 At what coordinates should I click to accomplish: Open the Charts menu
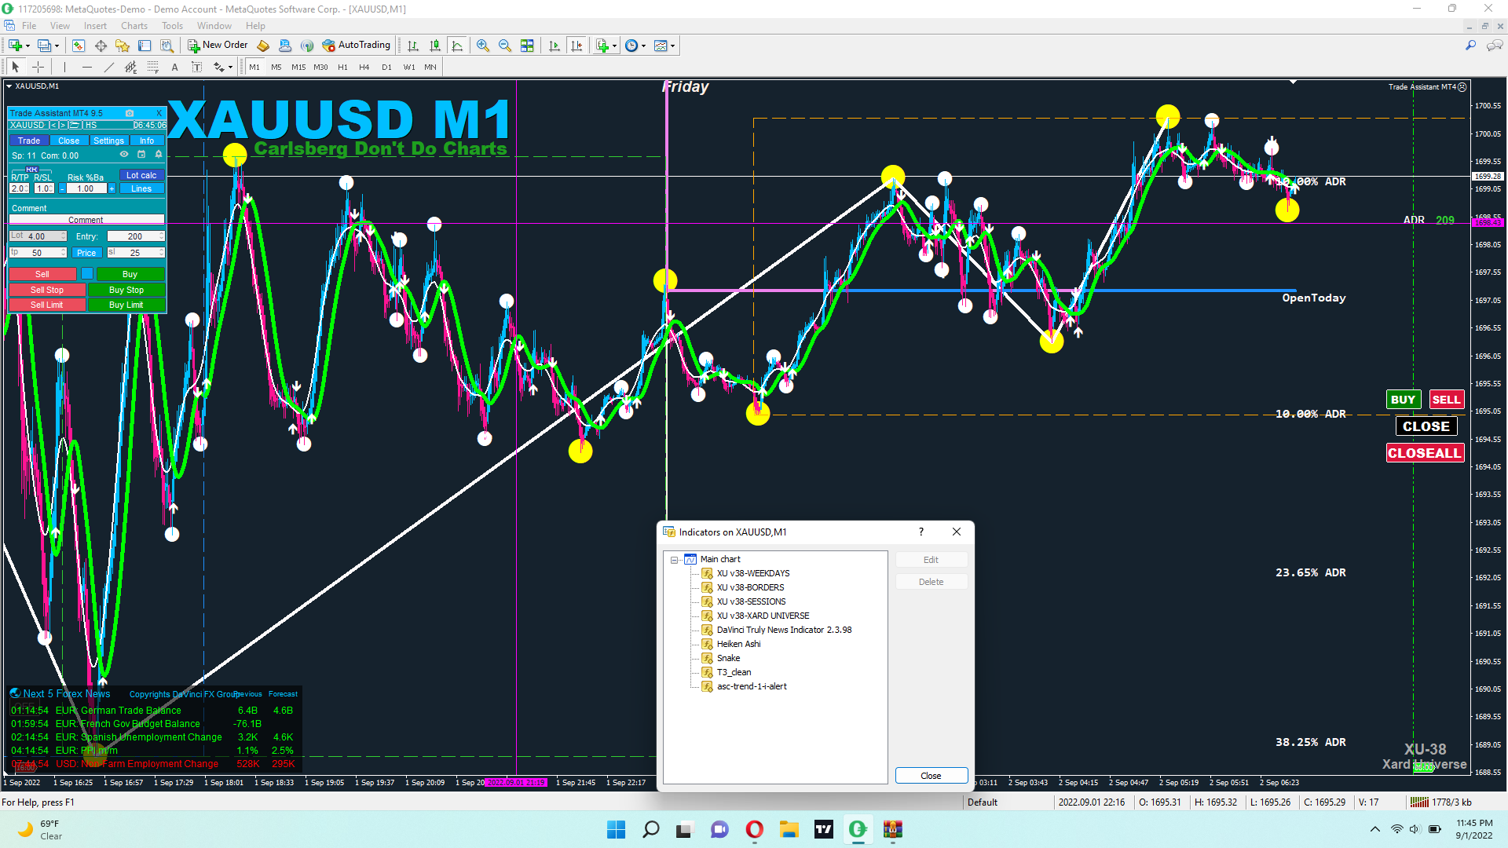click(134, 26)
